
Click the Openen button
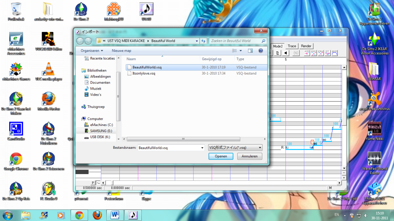tap(221, 156)
